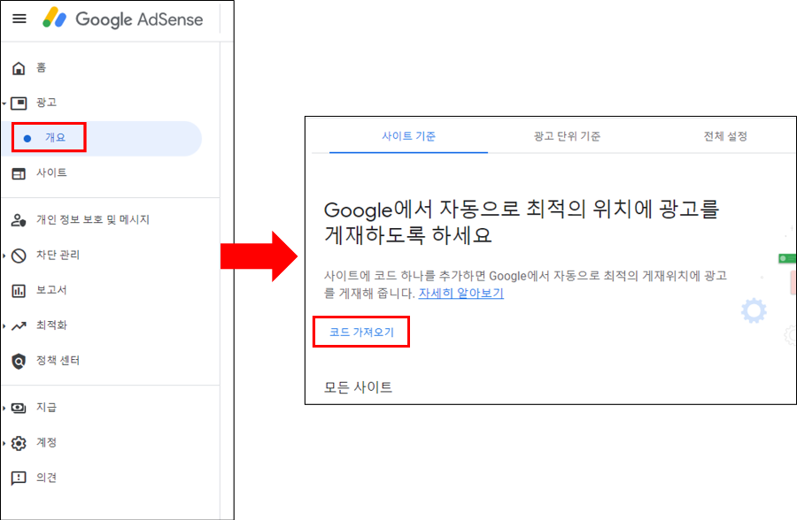Open the 지급 menu item
The image size is (797, 520).
46,408
